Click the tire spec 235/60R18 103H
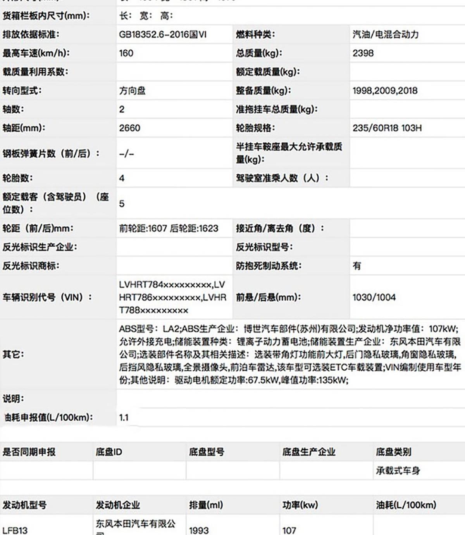Image resolution: width=465 pixels, height=535 pixels. [387, 128]
